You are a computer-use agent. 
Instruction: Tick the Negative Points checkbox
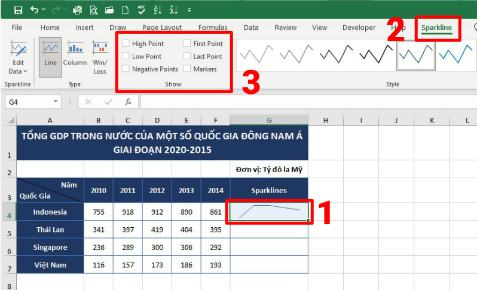coord(126,69)
